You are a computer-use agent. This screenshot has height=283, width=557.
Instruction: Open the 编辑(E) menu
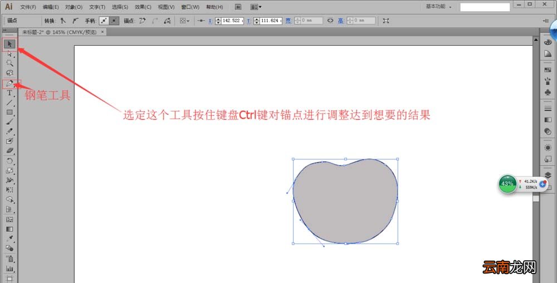(x=51, y=7)
